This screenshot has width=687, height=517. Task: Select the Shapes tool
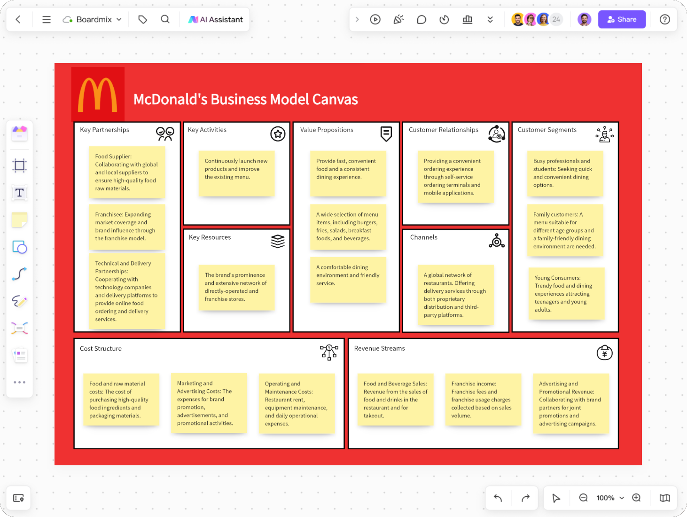point(20,247)
